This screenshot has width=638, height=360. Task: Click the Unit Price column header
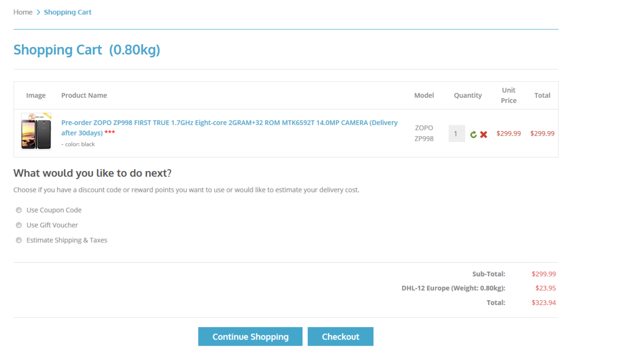(x=509, y=95)
